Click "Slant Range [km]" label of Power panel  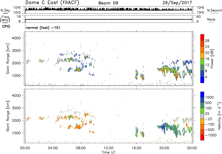[8, 59]
